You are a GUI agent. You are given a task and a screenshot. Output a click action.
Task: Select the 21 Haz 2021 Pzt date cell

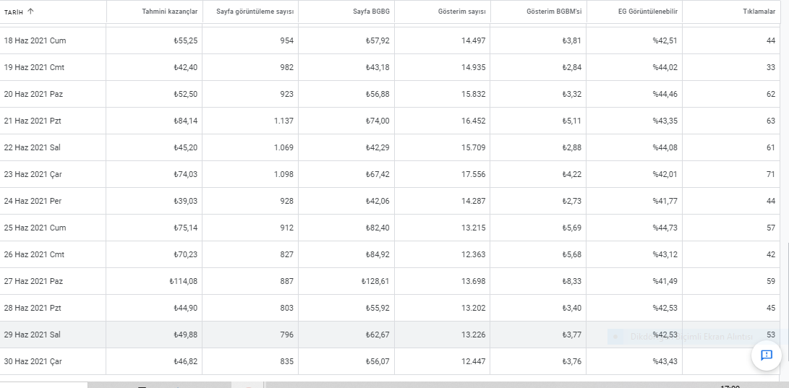pos(33,121)
